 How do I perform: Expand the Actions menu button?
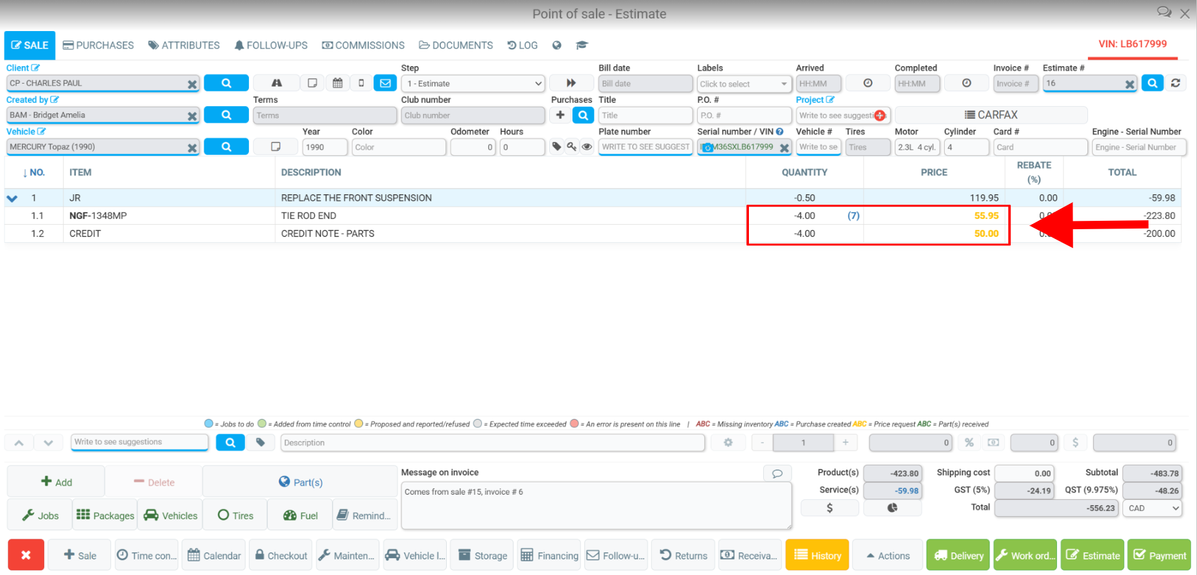pos(888,555)
